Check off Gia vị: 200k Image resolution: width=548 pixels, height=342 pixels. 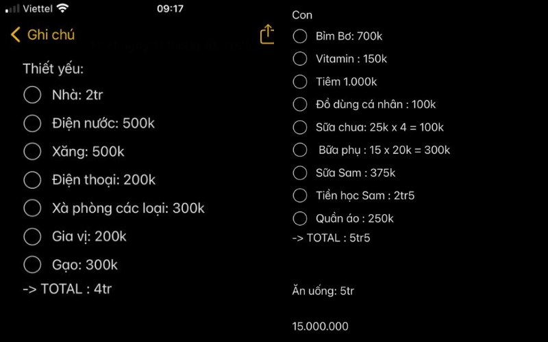click(32, 237)
